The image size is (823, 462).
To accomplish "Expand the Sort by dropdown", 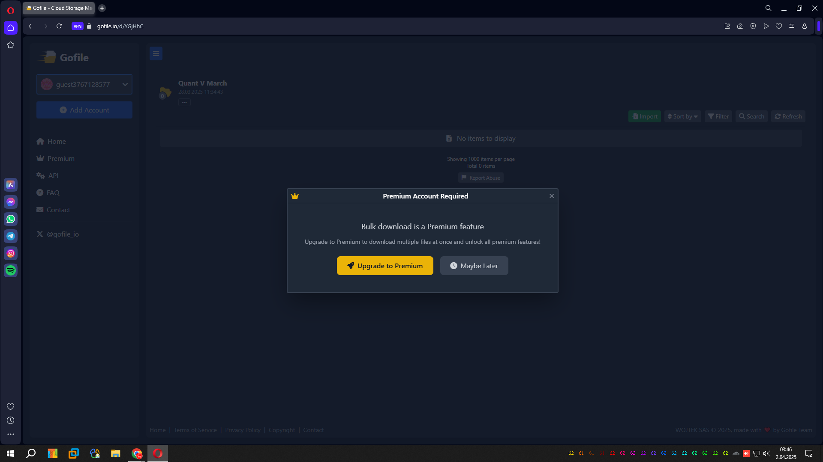I will point(683,116).
